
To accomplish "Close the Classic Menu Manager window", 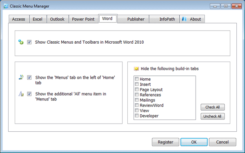I will click(236, 6).
